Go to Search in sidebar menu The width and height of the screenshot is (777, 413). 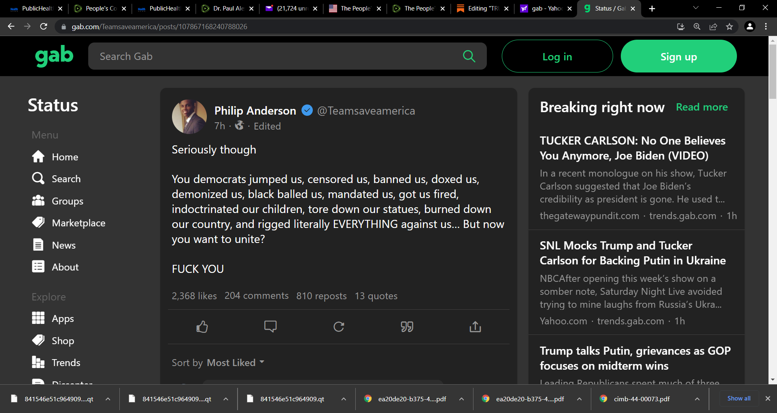[x=56, y=179]
